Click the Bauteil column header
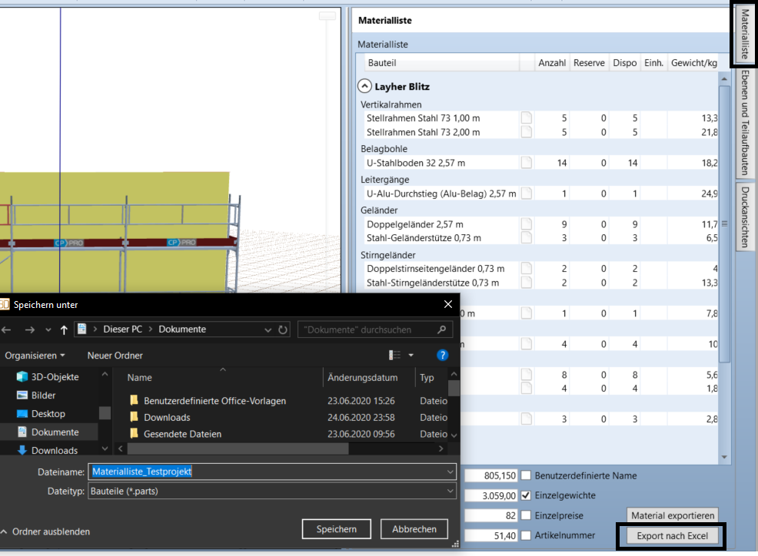Screen dimensions: 758x556 pos(441,63)
